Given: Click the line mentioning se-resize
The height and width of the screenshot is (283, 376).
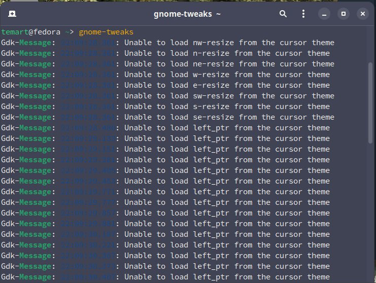Looking at the screenshot, I should (x=167, y=117).
